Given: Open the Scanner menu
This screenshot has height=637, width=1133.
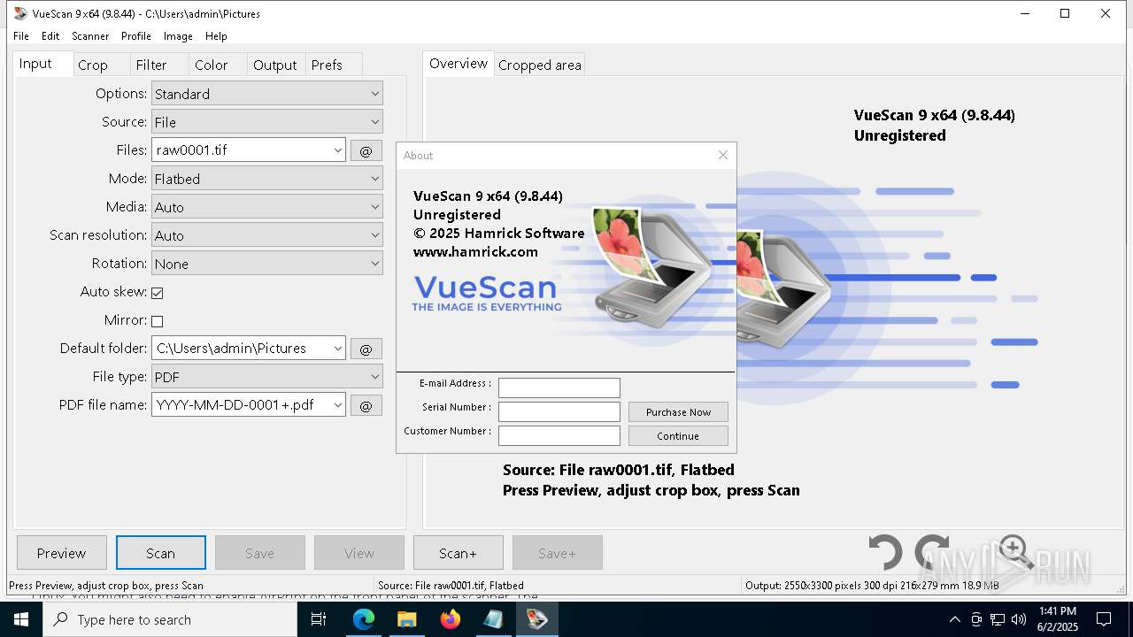Looking at the screenshot, I should pos(90,36).
